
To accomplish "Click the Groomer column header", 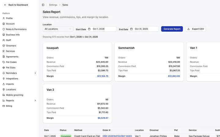I will (154, 130).
